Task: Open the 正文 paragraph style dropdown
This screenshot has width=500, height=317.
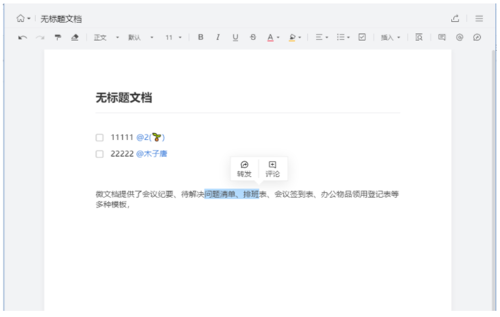Action: [x=106, y=38]
